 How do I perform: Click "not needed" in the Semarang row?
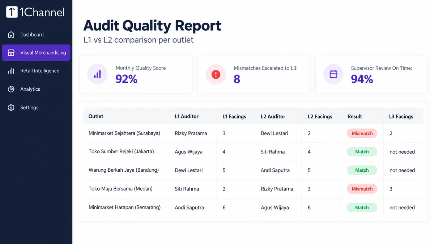pos(402,207)
